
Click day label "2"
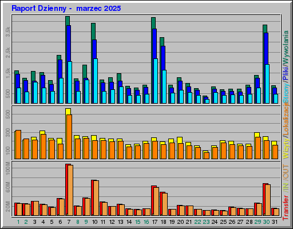click(x=26, y=222)
